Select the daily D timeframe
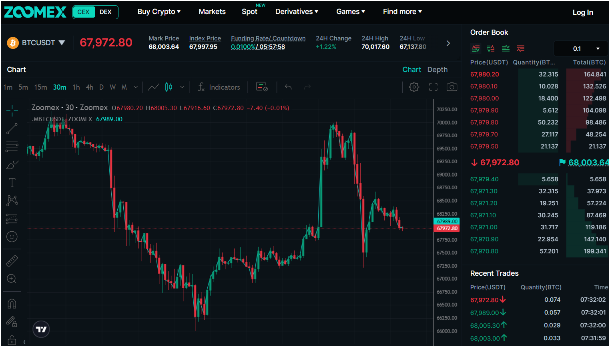Screen dimensions: 610x347 coord(102,87)
